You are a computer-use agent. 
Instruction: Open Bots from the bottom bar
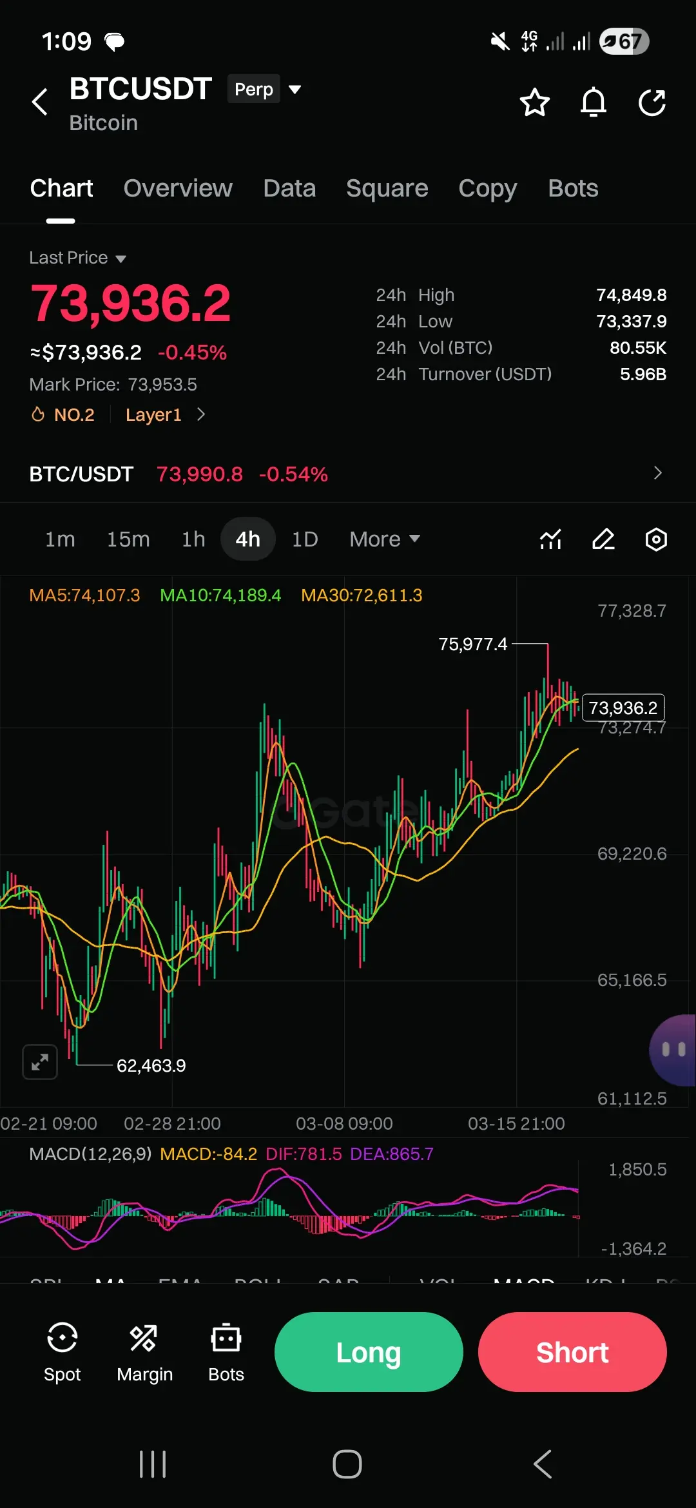[226, 1352]
